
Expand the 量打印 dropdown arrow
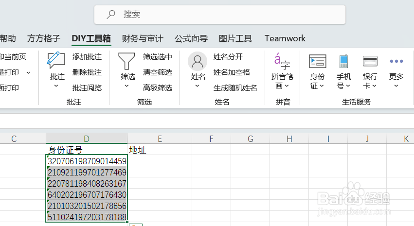pyautogui.click(x=29, y=72)
